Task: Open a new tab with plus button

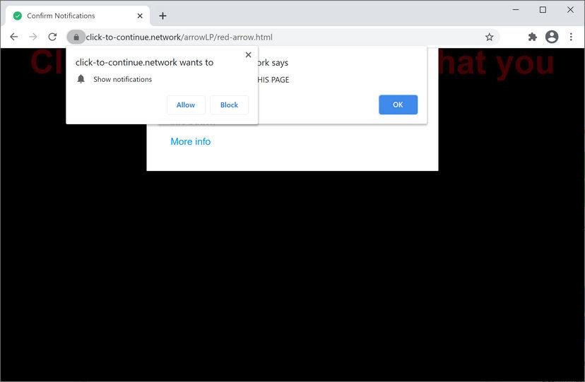Action: click(162, 16)
